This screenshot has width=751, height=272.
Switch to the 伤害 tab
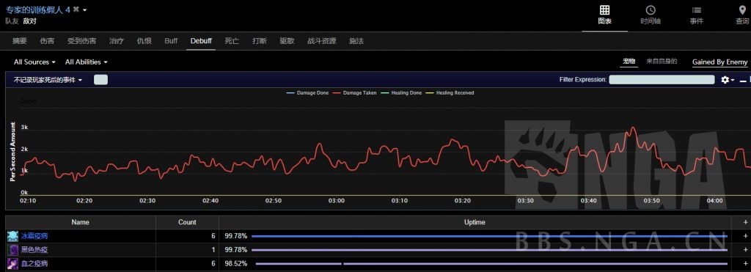tap(47, 41)
